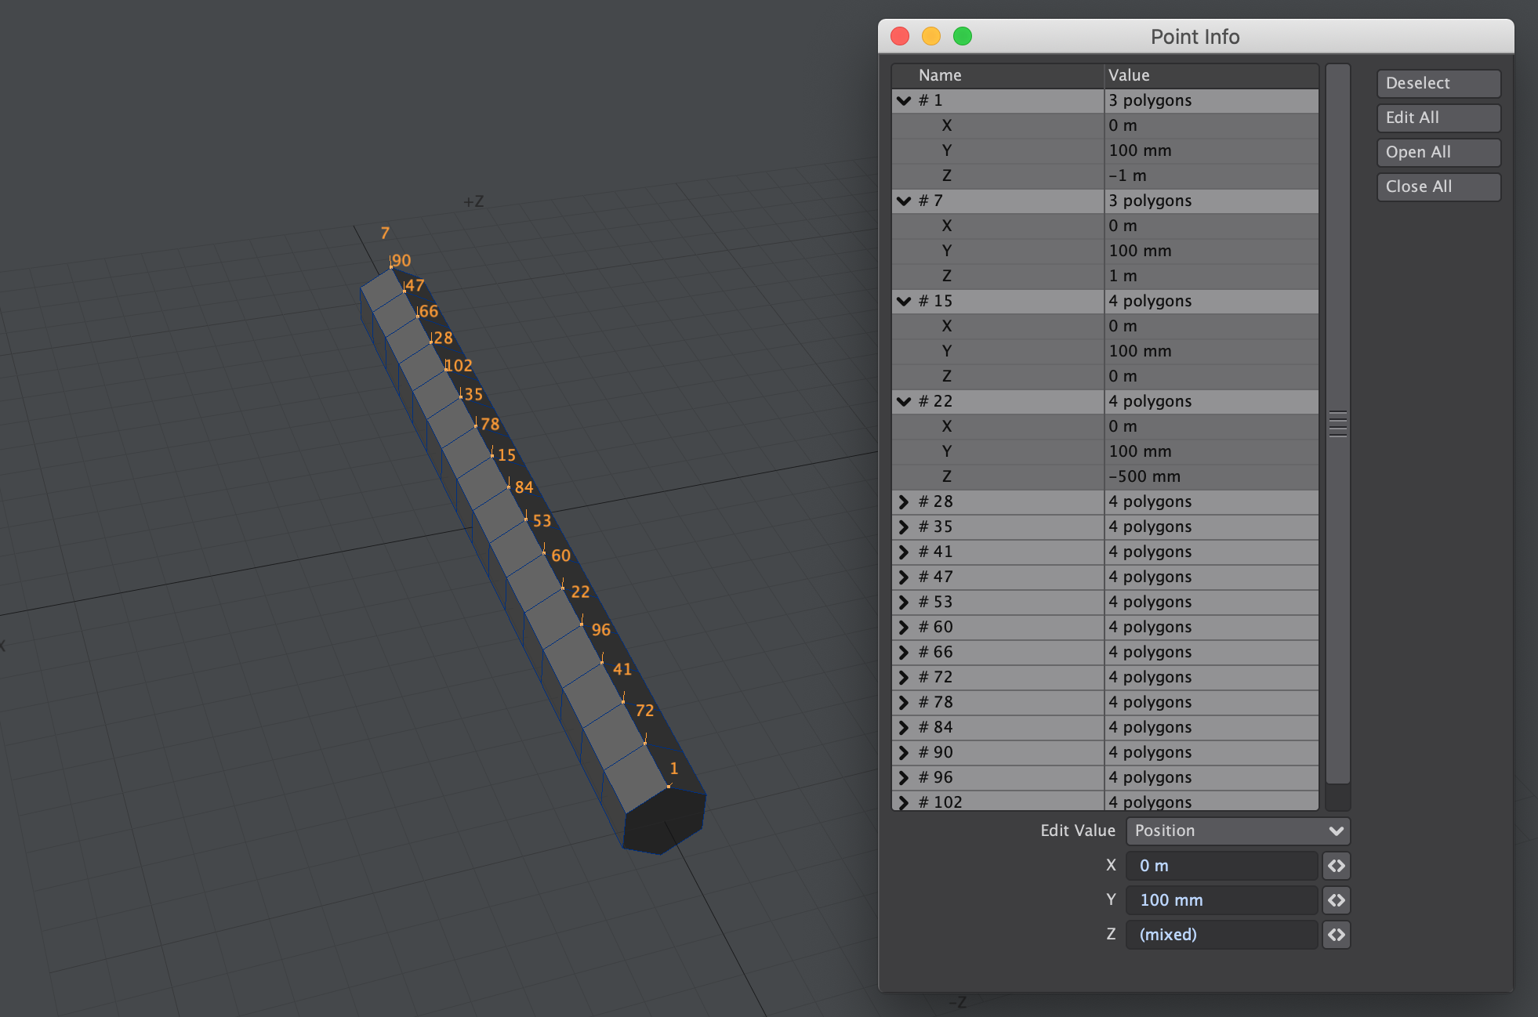The width and height of the screenshot is (1538, 1017).
Task: Click the Z field stepper arrows
Action: tap(1337, 935)
